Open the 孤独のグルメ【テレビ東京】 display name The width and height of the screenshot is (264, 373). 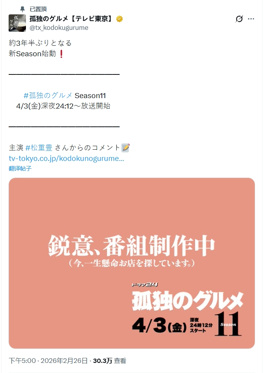click(72, 19)
